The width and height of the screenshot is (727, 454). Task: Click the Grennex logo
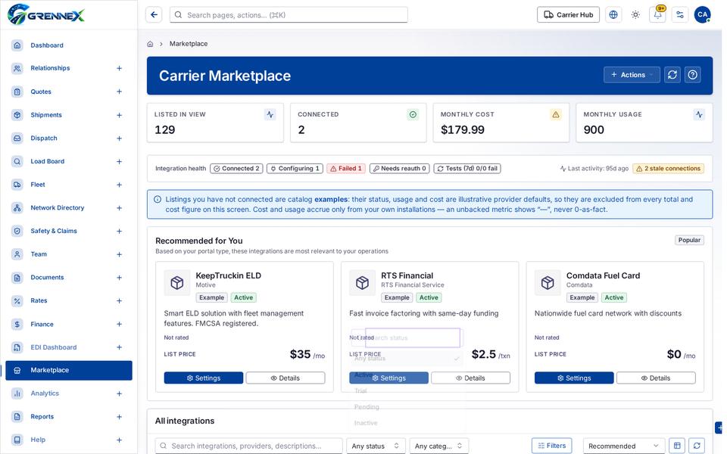coord(46,14)
